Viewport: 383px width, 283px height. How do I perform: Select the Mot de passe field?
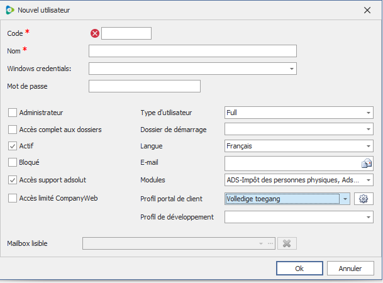pos(145,86)
